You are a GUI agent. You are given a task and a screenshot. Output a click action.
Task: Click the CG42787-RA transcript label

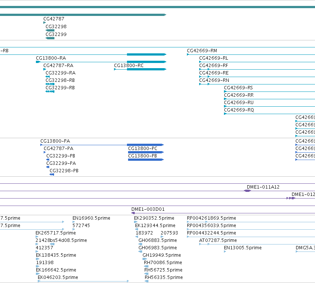(58, 66)
